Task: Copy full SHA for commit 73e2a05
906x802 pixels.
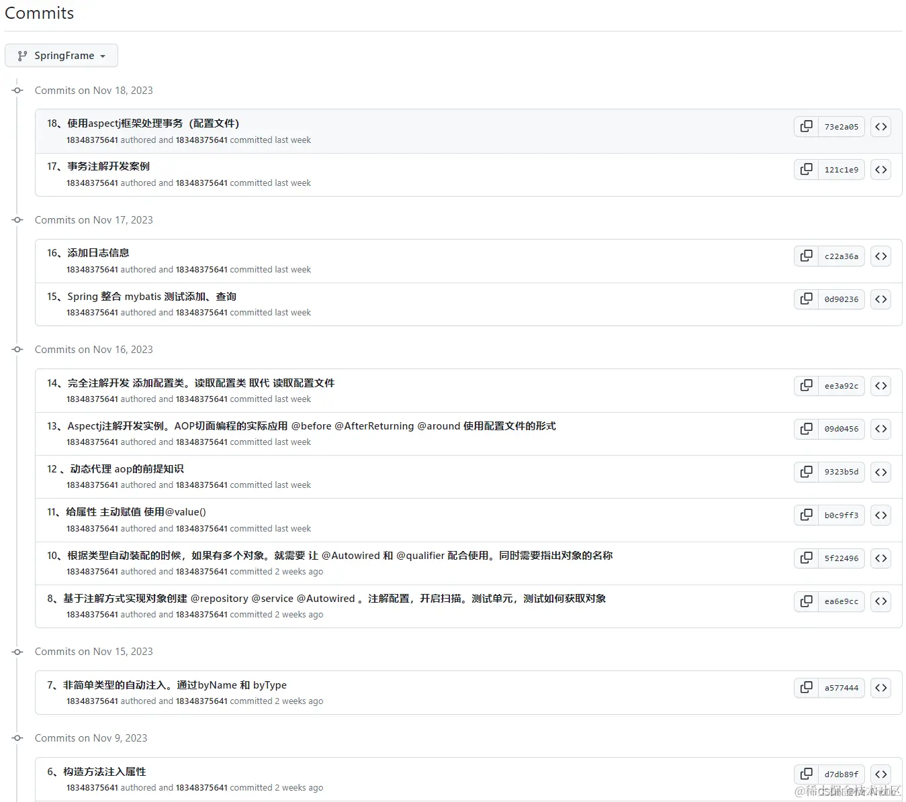Action: point(806,126)
